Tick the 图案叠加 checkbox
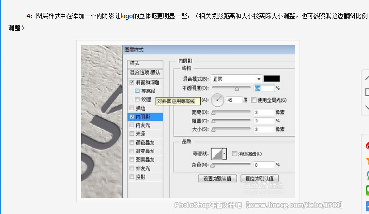Image resolution: width=369 pixels, height=214 pixels. pyautogui.click(x=132, y=159)
